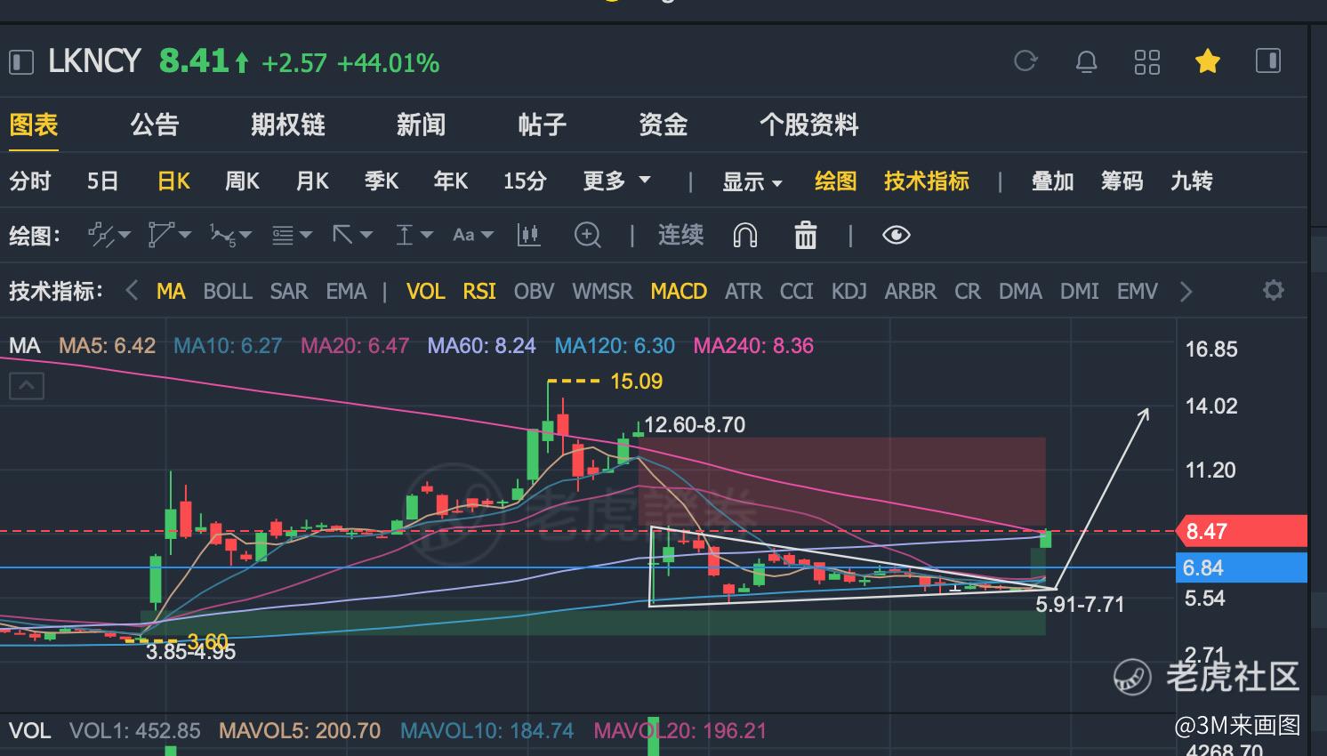Expand the trend line tool dropdown arrow
This screenshot has width=1327, height=756.
pos(125,235)
